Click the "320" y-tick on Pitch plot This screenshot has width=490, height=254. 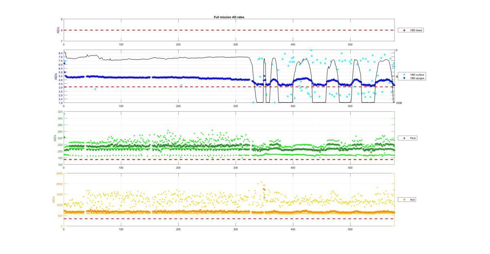tap(60, 112)
